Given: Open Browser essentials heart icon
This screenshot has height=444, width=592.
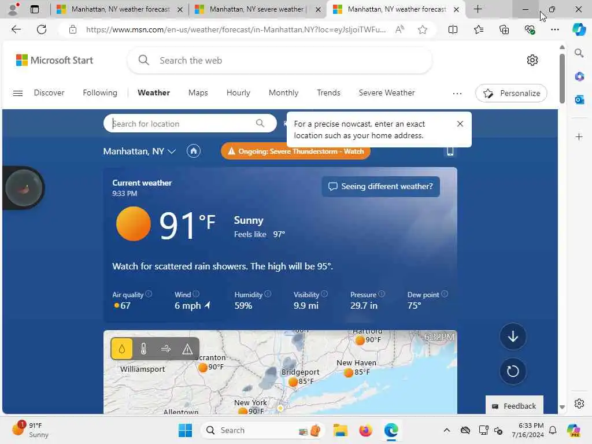Looking at the screenshot, I should tap(530, 29).
